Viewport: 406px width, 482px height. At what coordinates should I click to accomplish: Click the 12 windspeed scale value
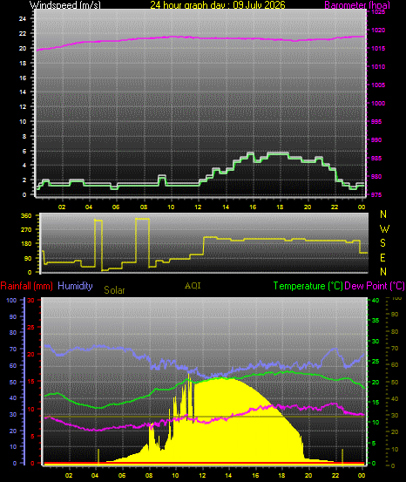coord(23,106)
